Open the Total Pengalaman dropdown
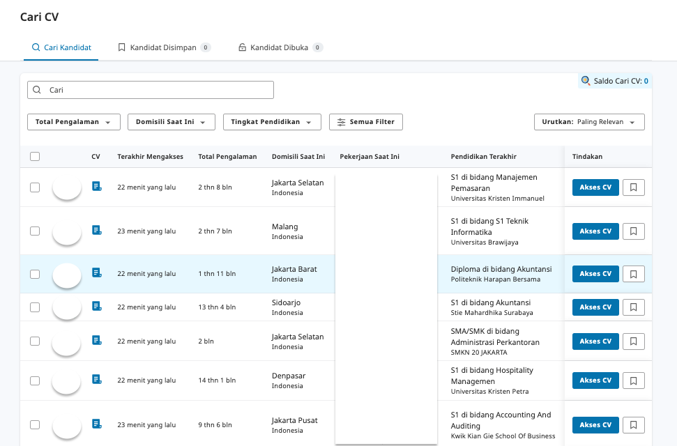This screenshot has height=446, width=677. 73,121
